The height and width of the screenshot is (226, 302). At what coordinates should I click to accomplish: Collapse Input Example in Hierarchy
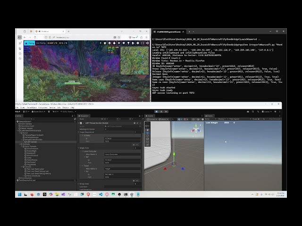coord(22,146)
